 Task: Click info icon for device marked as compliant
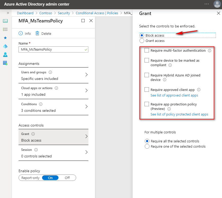(x=170, y=65)
